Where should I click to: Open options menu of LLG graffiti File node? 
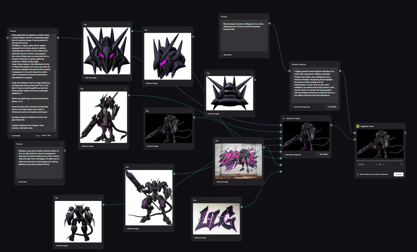tap(238, 200)
